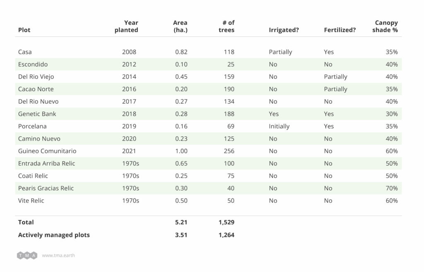The image size is (424, 272).
Task: Click the Fertilized? column header
Action: point(340,30)
